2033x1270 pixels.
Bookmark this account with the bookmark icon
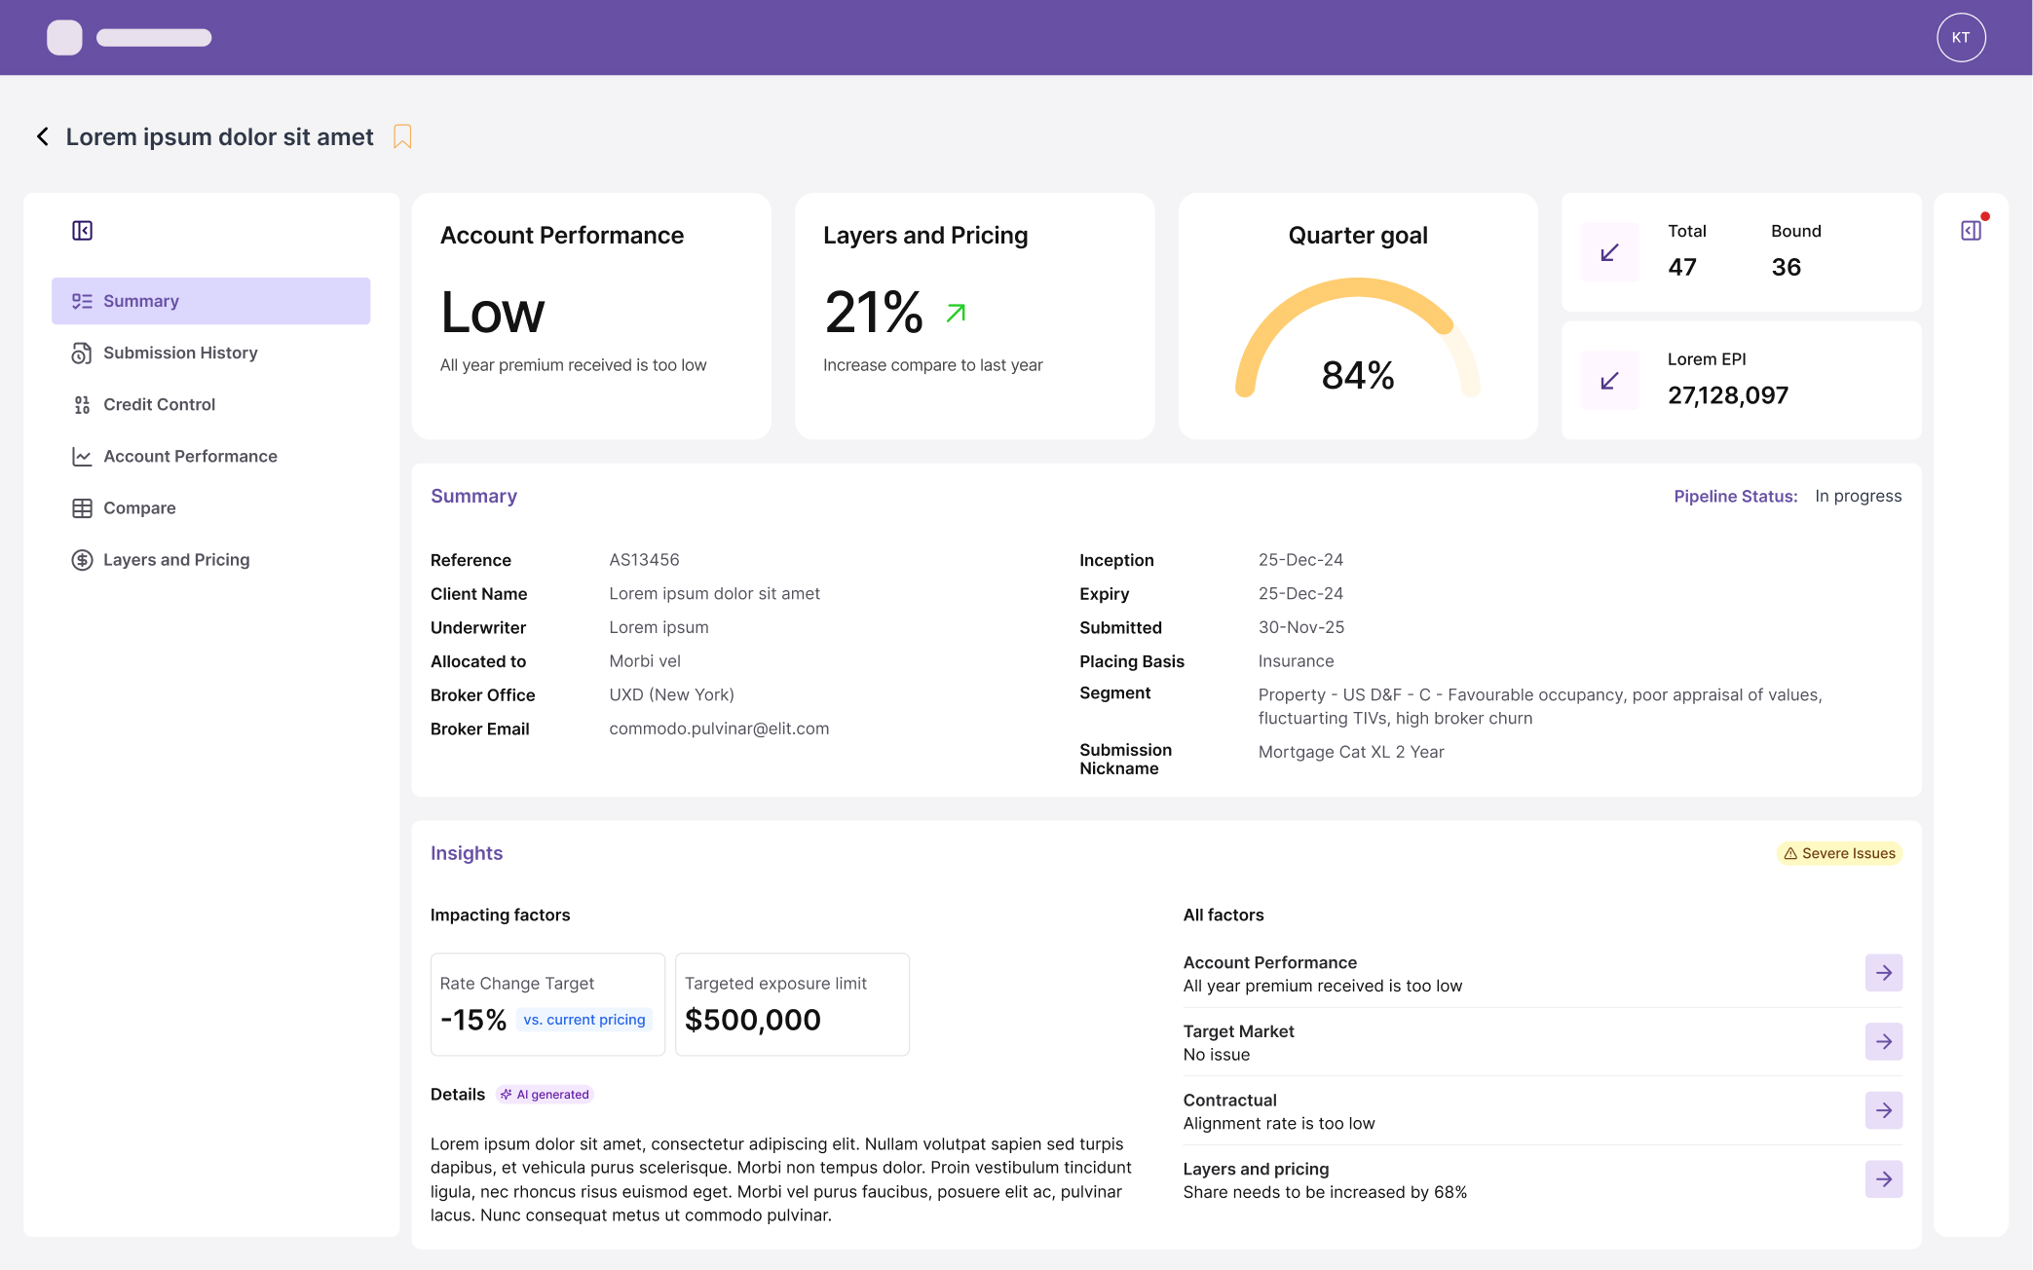click(x=402, y=137)
